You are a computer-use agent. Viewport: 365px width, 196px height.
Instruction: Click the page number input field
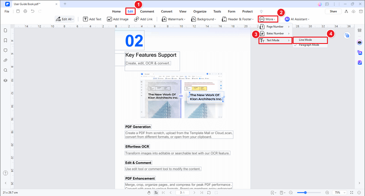[x=182, y=193]
